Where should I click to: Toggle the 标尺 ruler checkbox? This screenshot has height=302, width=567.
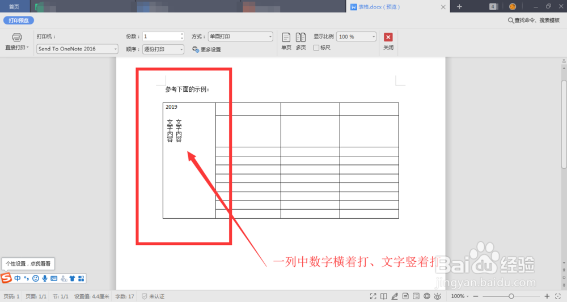pos(316,48)
